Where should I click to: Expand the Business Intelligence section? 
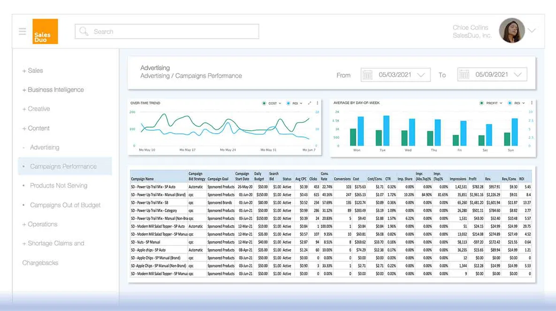(x=53, y=90)
